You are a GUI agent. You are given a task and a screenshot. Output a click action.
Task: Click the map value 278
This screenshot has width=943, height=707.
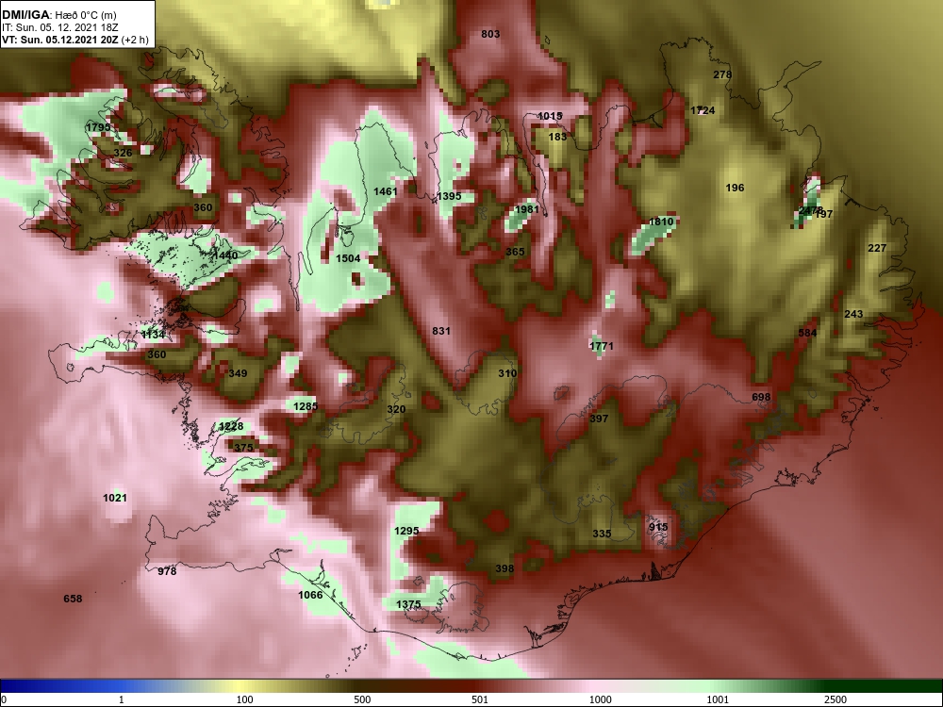722,74
